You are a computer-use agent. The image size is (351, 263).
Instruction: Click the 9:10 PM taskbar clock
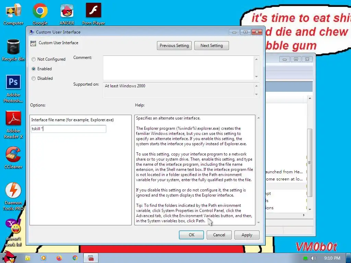332,258
